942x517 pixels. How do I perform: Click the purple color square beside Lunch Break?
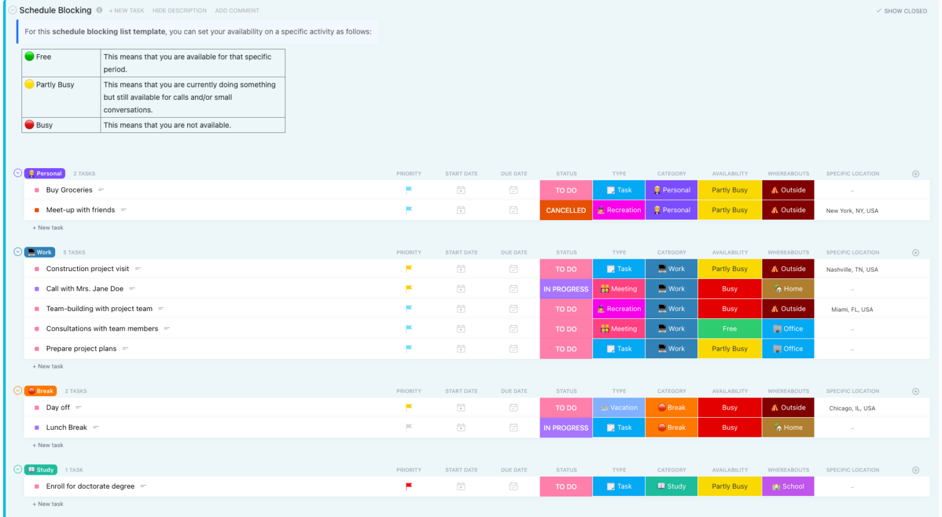click(38, 427)
